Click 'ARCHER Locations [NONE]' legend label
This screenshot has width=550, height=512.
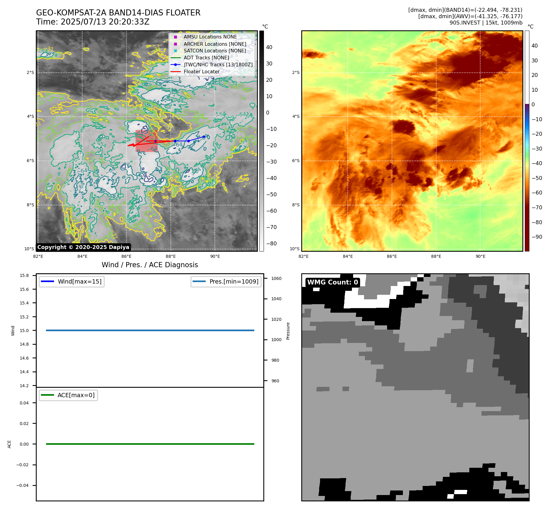(215, 44)
